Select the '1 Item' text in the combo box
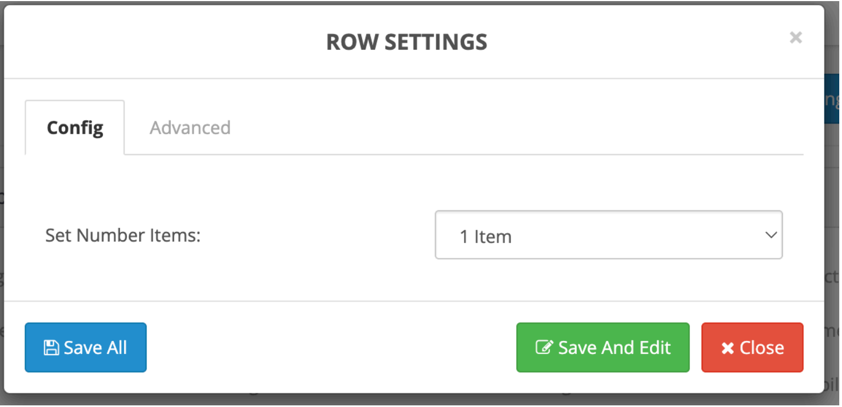Image resolution: width=842 pixels, height=407 pixels. pyautogui.click(x=486, y=237)
